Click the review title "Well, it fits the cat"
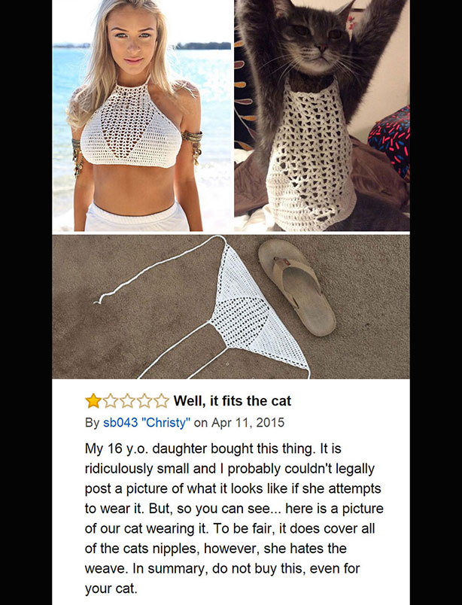 click(233, 401)
